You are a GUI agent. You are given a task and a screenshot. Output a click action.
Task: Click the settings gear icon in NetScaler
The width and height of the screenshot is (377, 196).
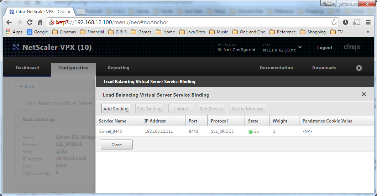[x=359, y=68]
